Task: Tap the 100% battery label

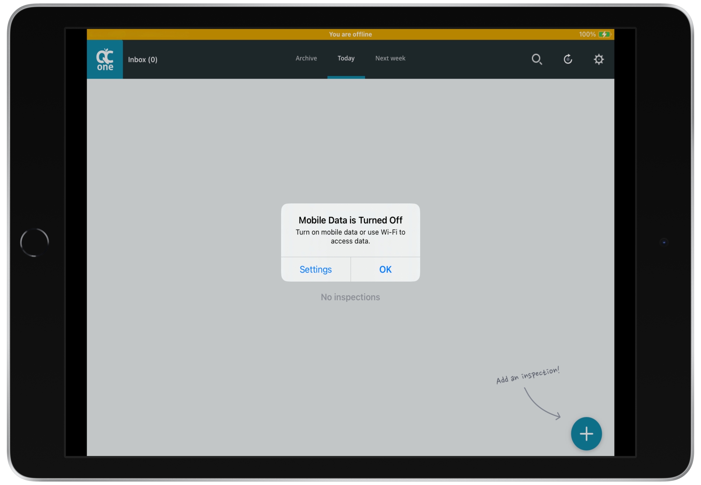Action: coord(587,34)
